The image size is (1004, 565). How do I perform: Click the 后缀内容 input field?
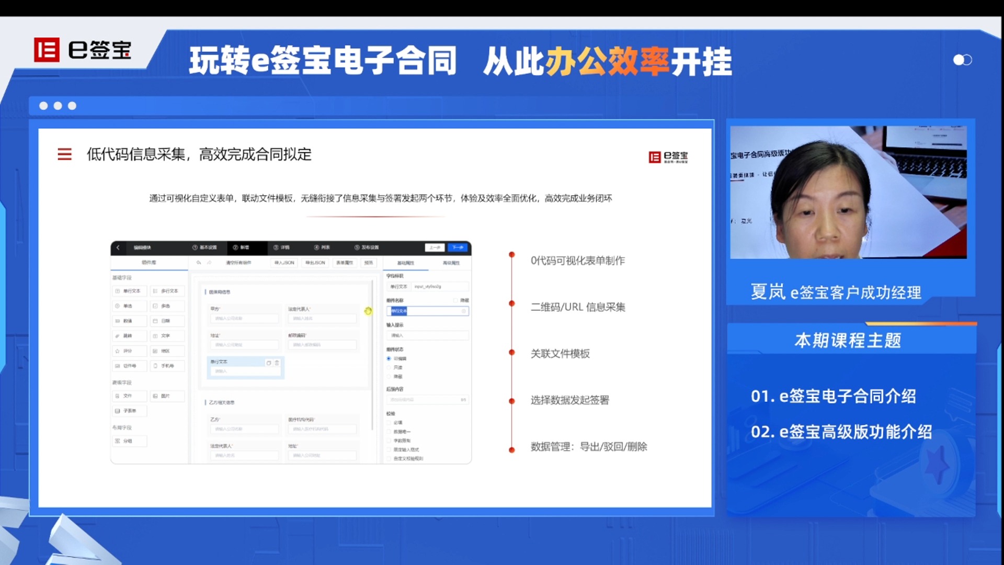[x=428, y=400]
